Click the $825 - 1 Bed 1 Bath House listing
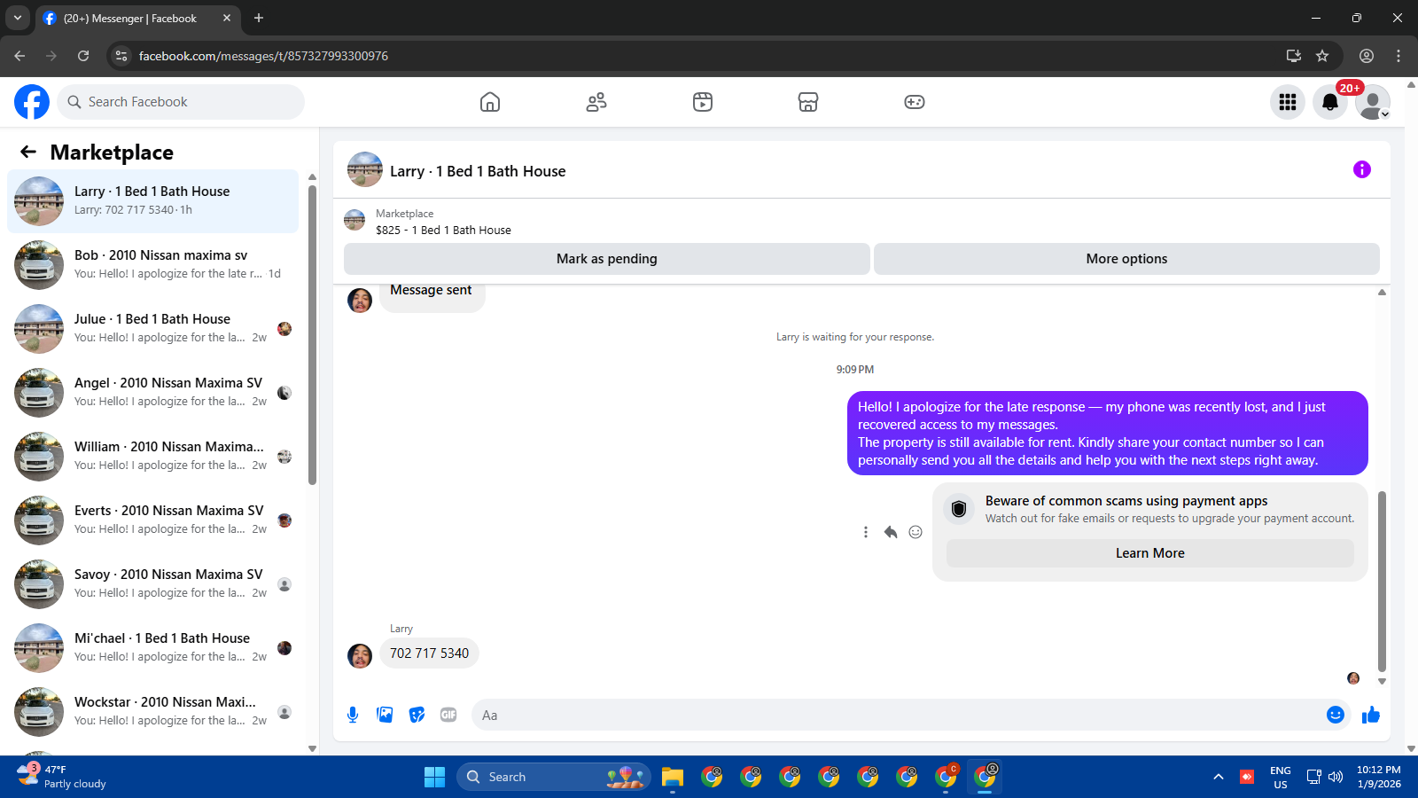The width and height of the screenshot is (1418, 798). point(443,230)
